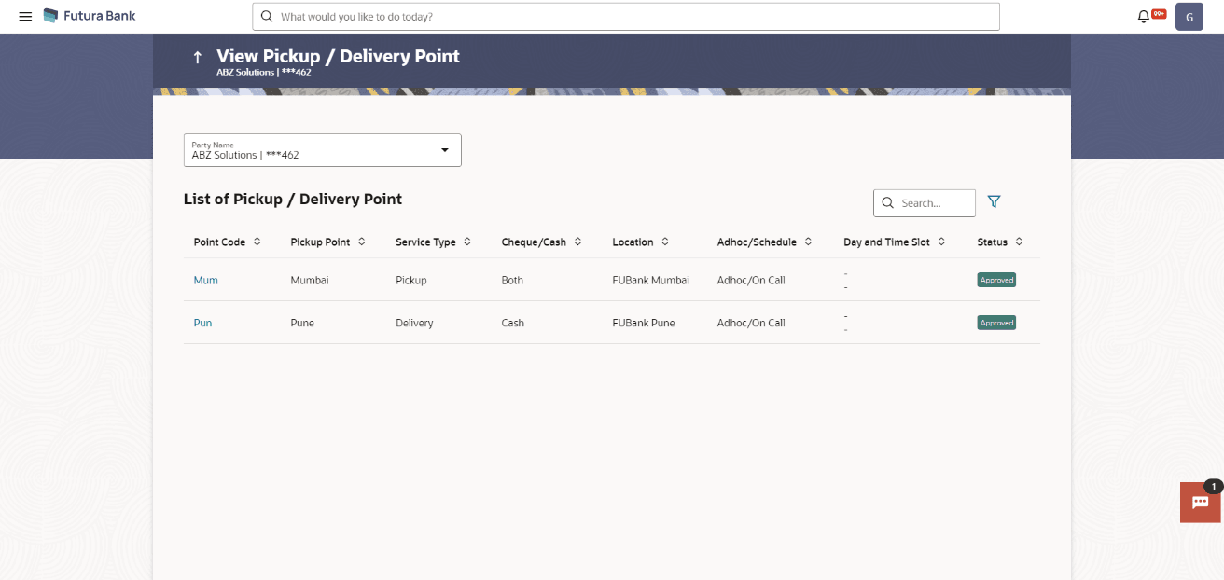
Task: Sort by Service Type column
Action: pos(467,242)
